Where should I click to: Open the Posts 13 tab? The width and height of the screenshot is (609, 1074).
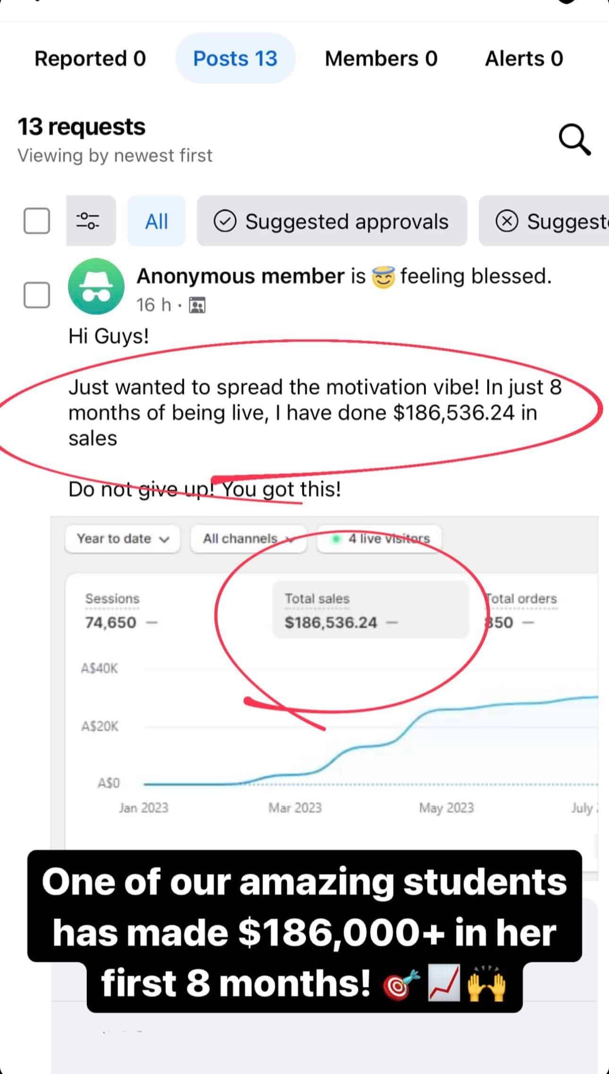pos(235,59)
